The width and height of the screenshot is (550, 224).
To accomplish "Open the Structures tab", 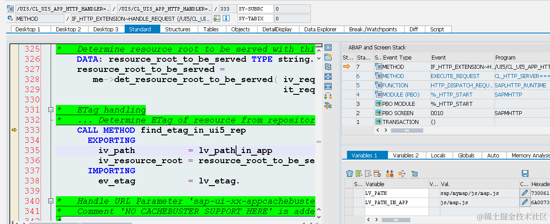I will coord(178,29).
